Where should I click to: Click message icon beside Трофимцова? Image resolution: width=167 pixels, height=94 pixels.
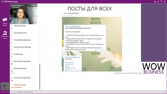point(12,54)
